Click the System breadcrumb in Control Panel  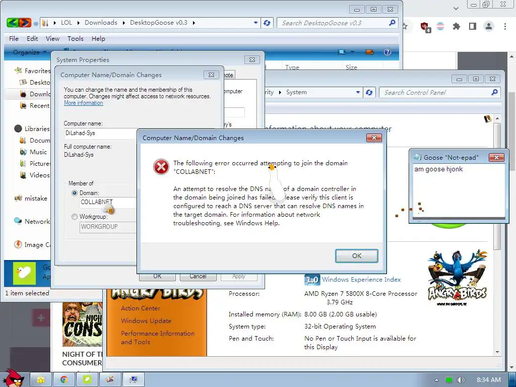coord(296,92)
